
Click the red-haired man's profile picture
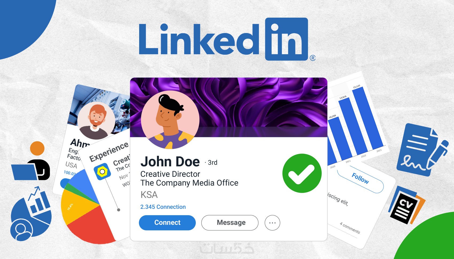tap(96, 121)
